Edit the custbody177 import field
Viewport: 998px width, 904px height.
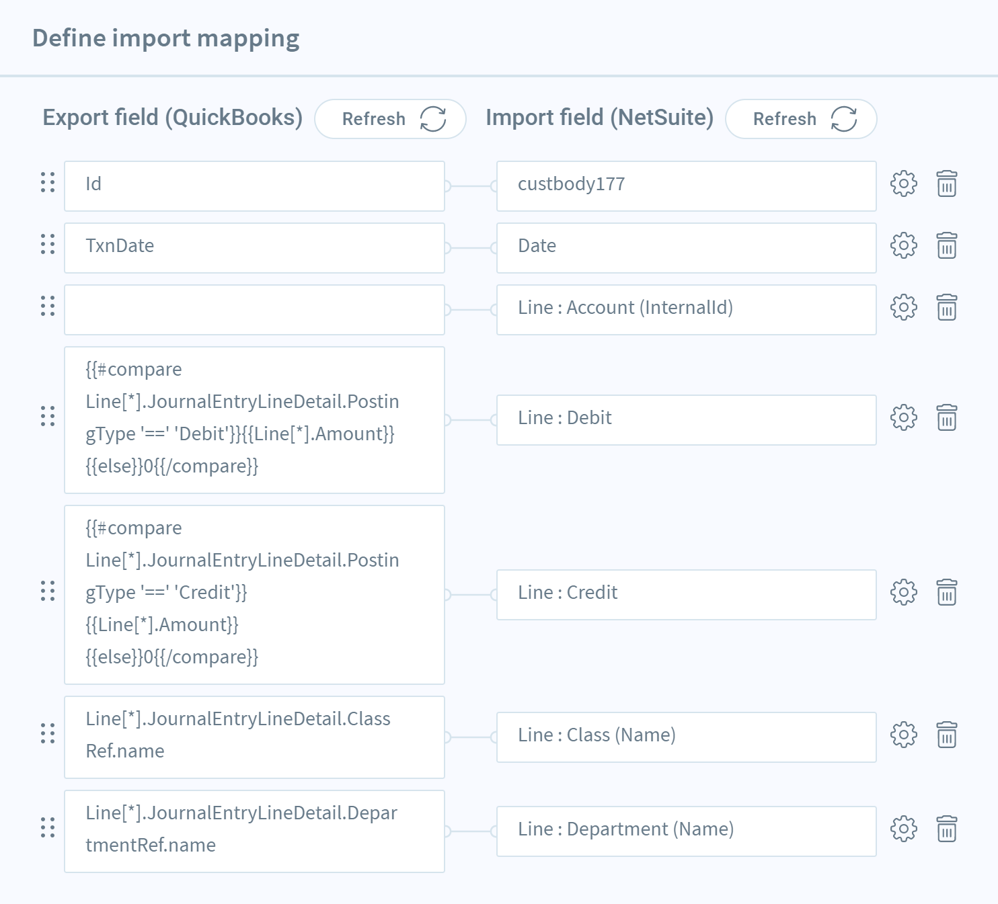[687, 186]
